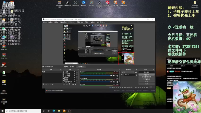
Task: Open the red NetEase Cloud Music shortcut
Action: [107, 4]
